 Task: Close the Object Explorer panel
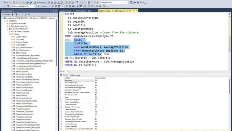point(56,11)
